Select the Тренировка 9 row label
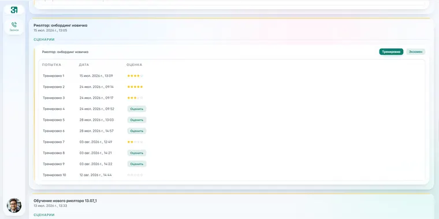Screen dimensions: 439x219 coord(54,164)
